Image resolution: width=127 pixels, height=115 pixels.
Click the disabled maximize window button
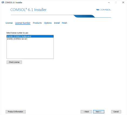pyautogui.click(x=116, y=2)
